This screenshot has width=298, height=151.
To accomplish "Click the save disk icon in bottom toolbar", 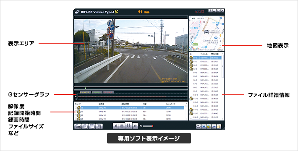I will (x=92, y=126).
